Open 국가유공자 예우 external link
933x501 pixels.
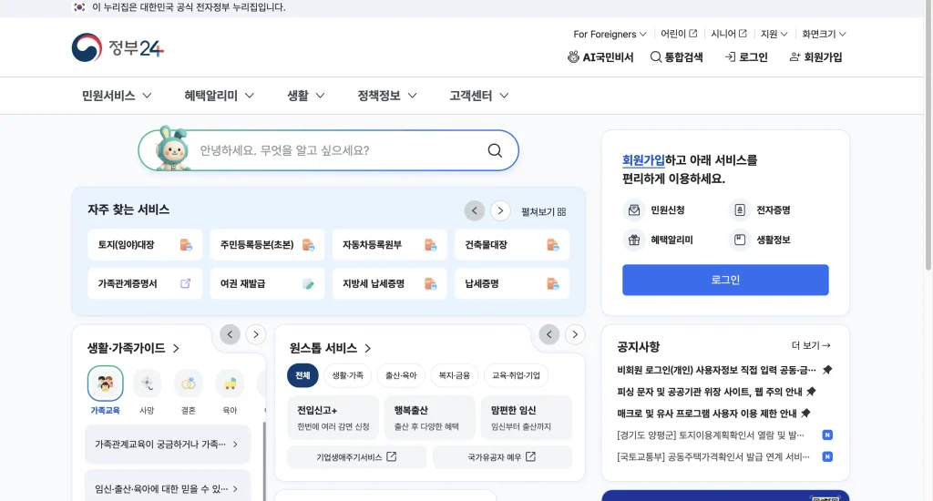502,457
